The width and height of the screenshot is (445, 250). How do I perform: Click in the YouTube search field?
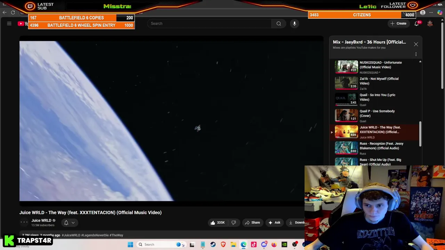[209, 24]
